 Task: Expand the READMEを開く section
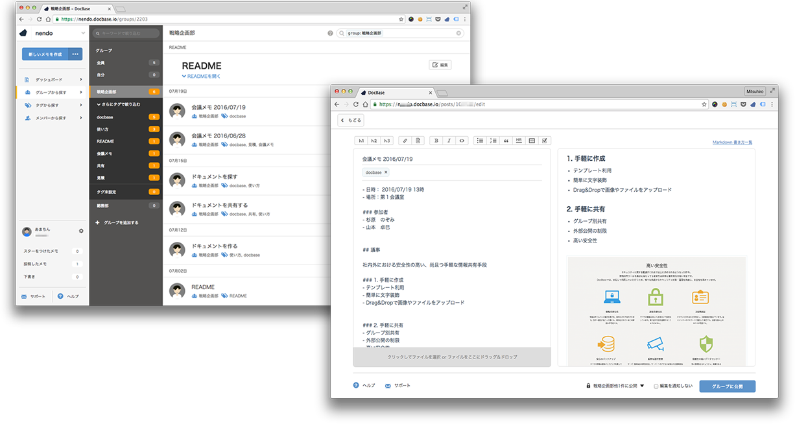(x=202, y=76)
